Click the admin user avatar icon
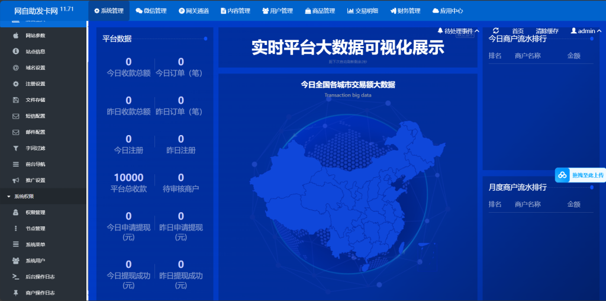Viewport: 606px width, 301px height. (x=573, y=31)
